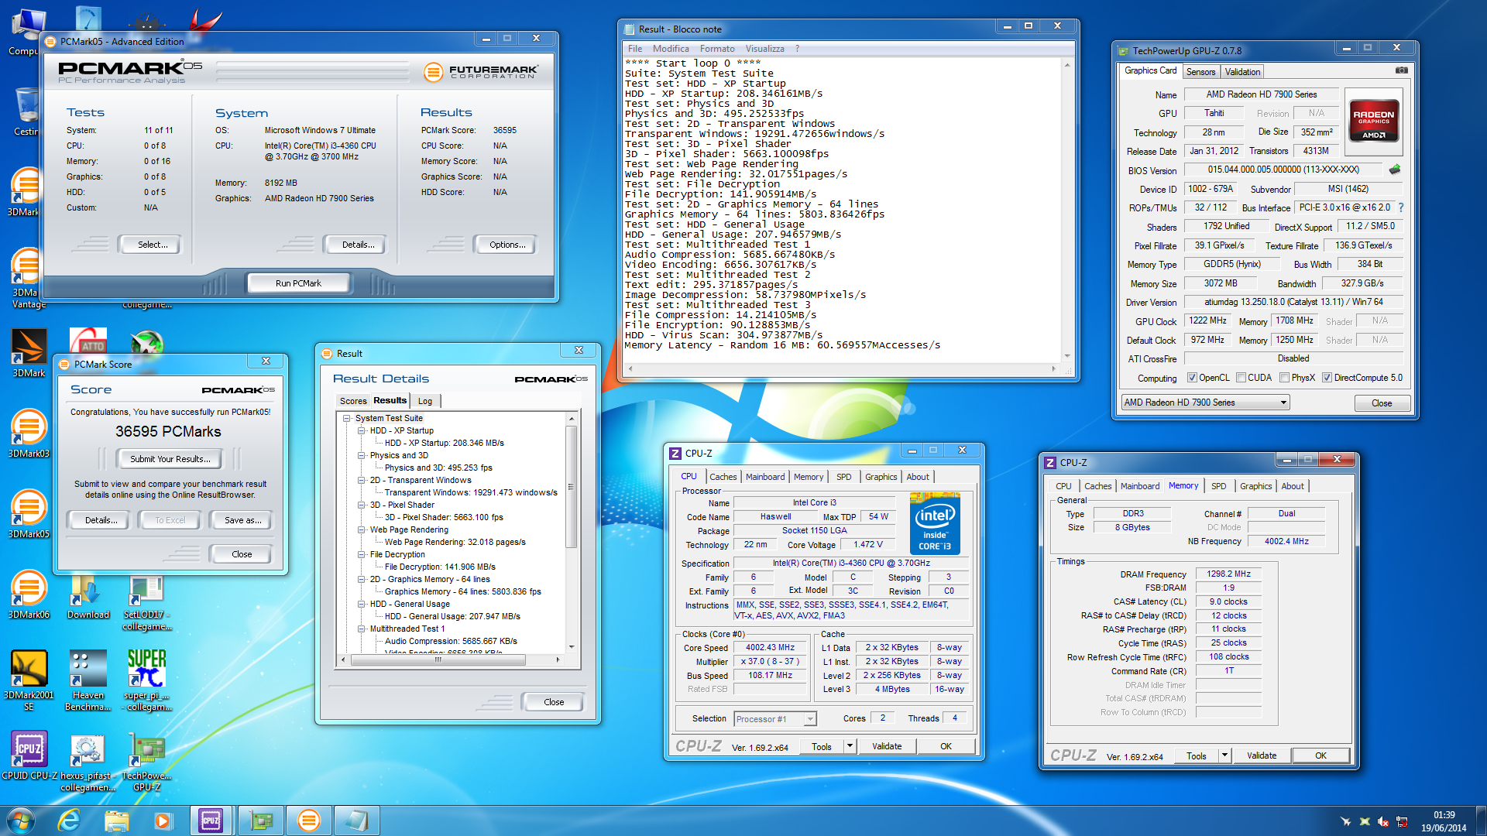1487x836 pixels.
Task: Launch Internet Explorer from the taskbar
Action: click(x=70, y=820)
